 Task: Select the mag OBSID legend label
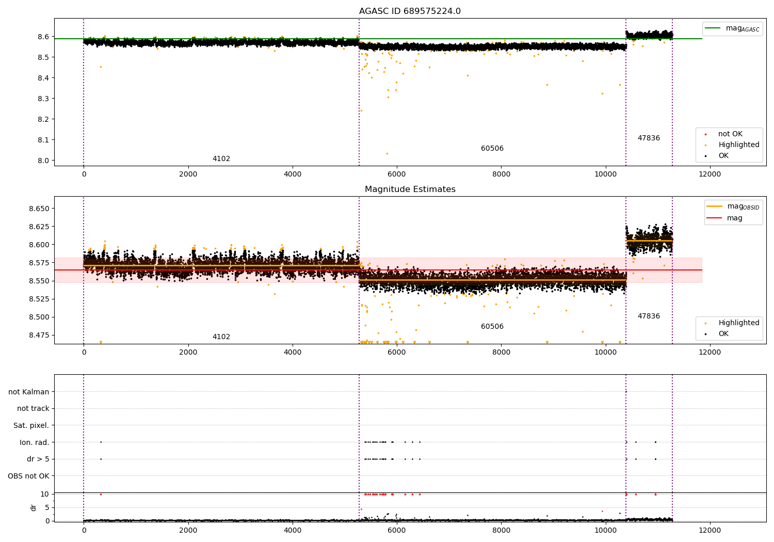(x=743, y=206)
